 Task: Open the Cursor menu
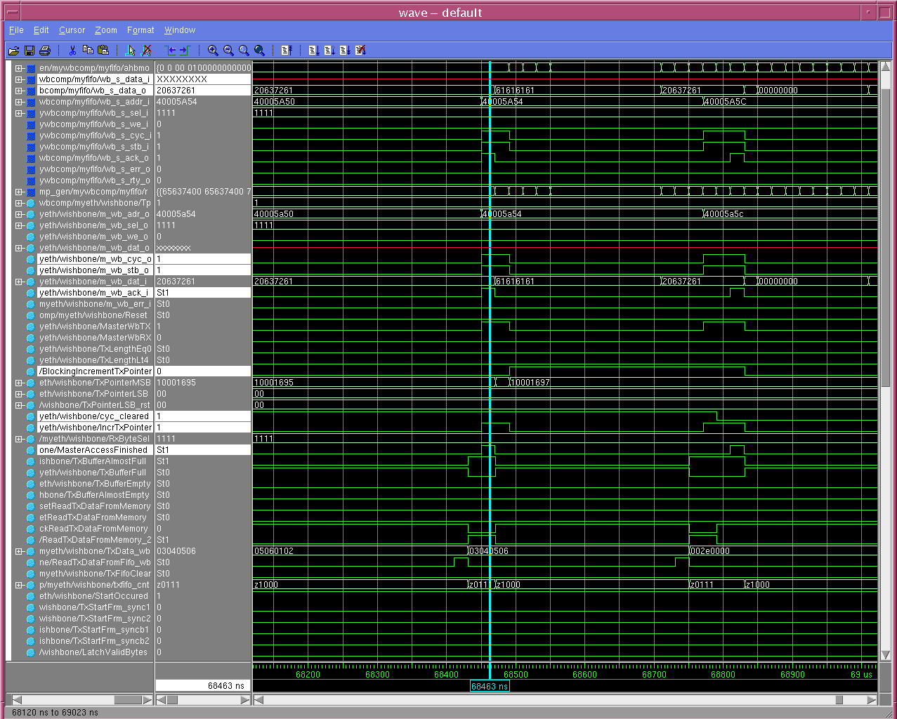coord(72,30)
